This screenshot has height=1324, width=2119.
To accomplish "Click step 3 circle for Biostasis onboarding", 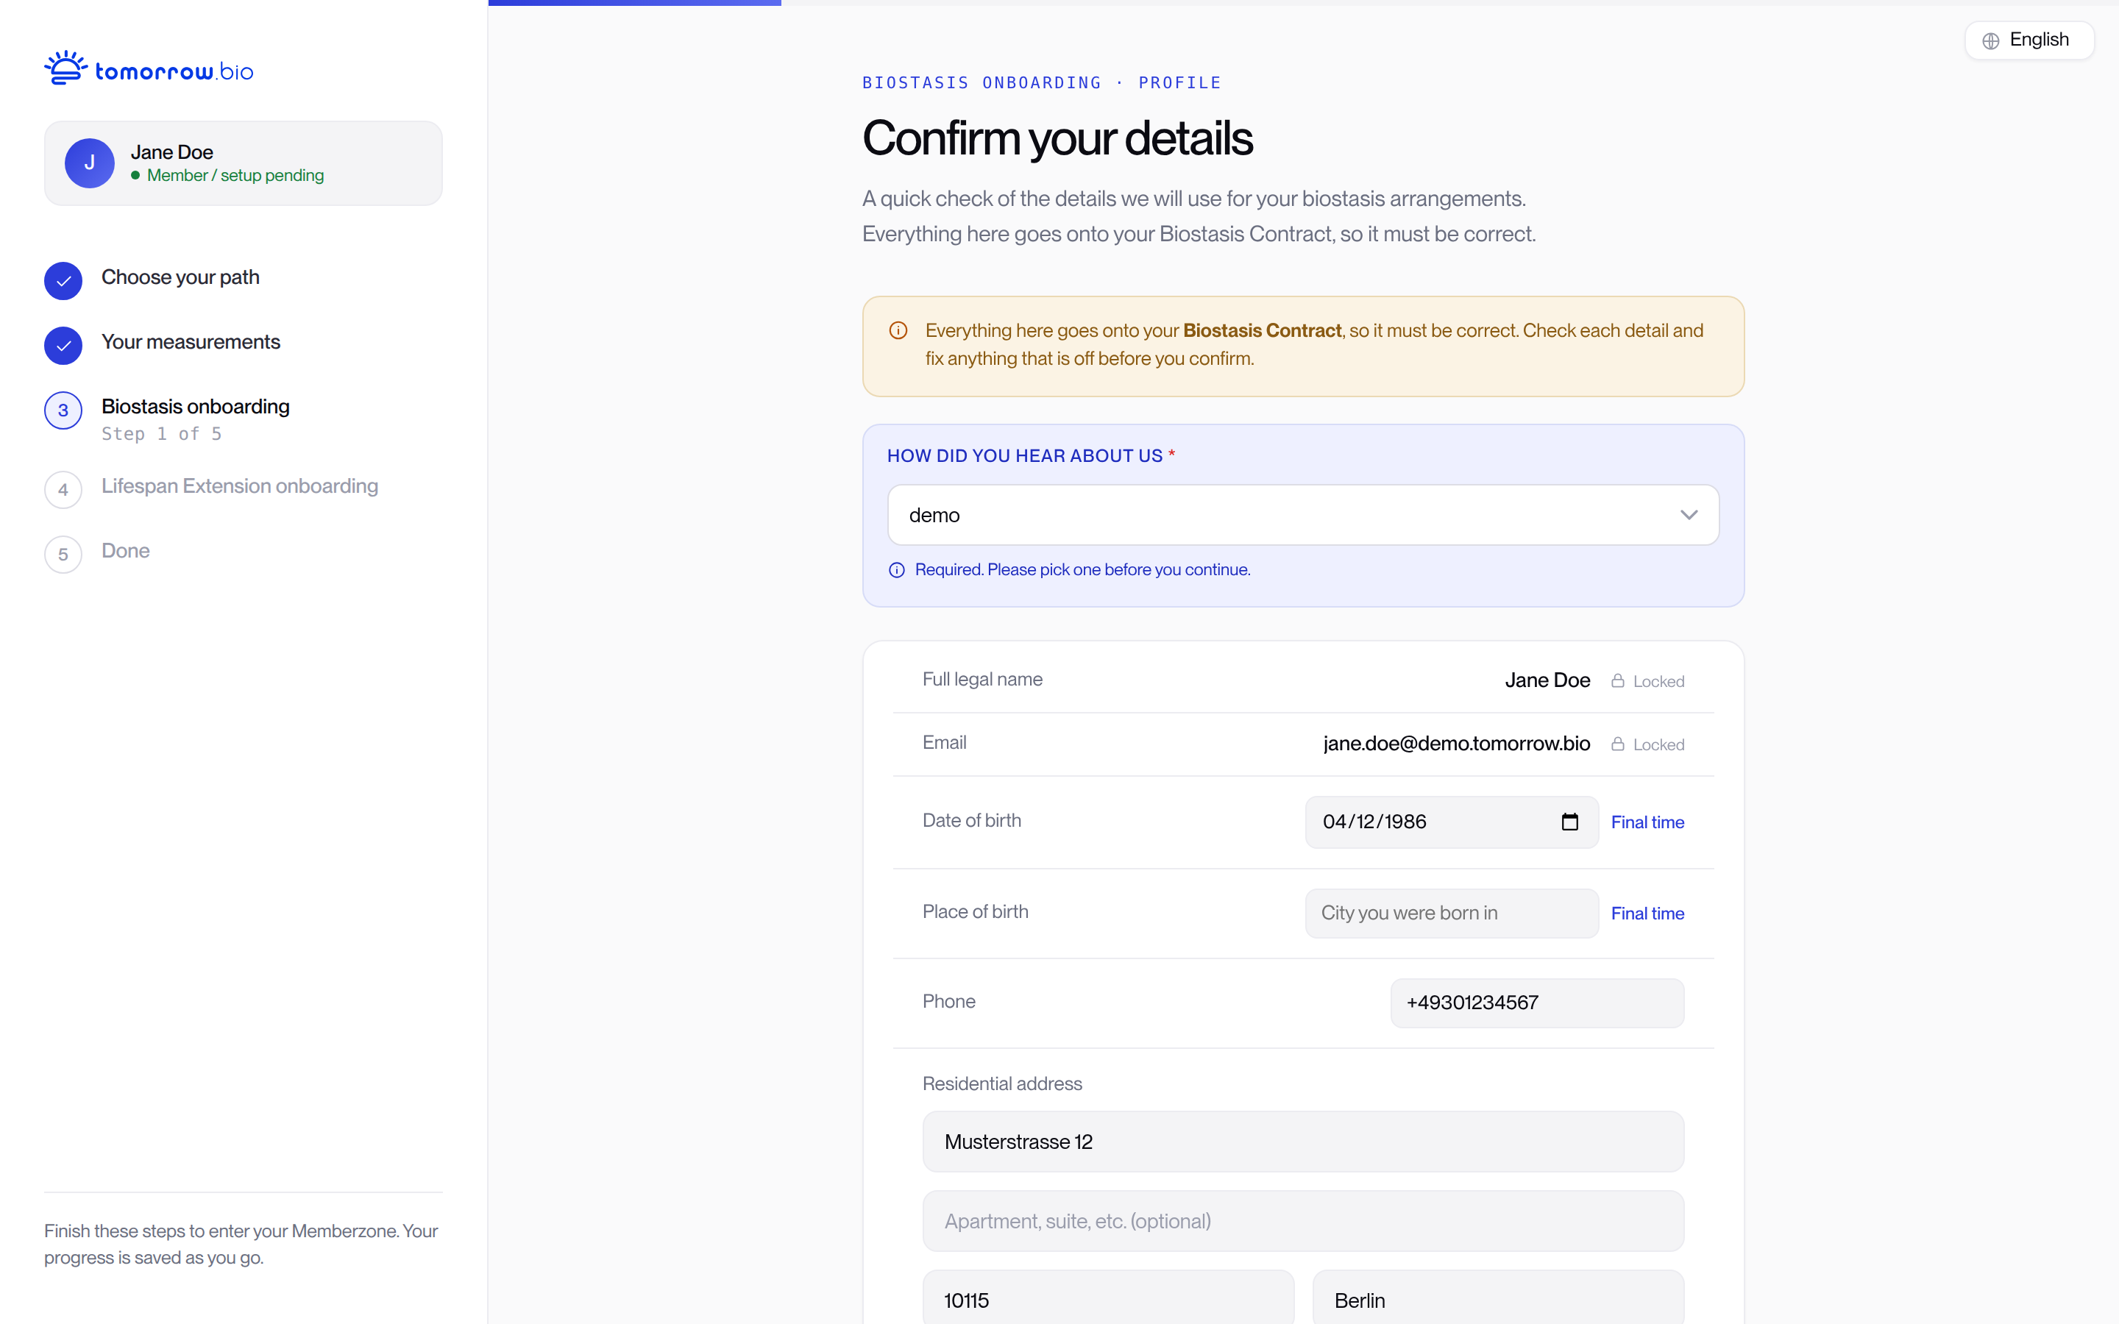I will pyautogui.click(x=63, y=410).
